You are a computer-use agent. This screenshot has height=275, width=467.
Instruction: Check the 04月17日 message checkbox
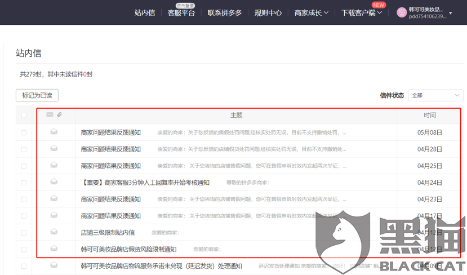tap(24, 216)
